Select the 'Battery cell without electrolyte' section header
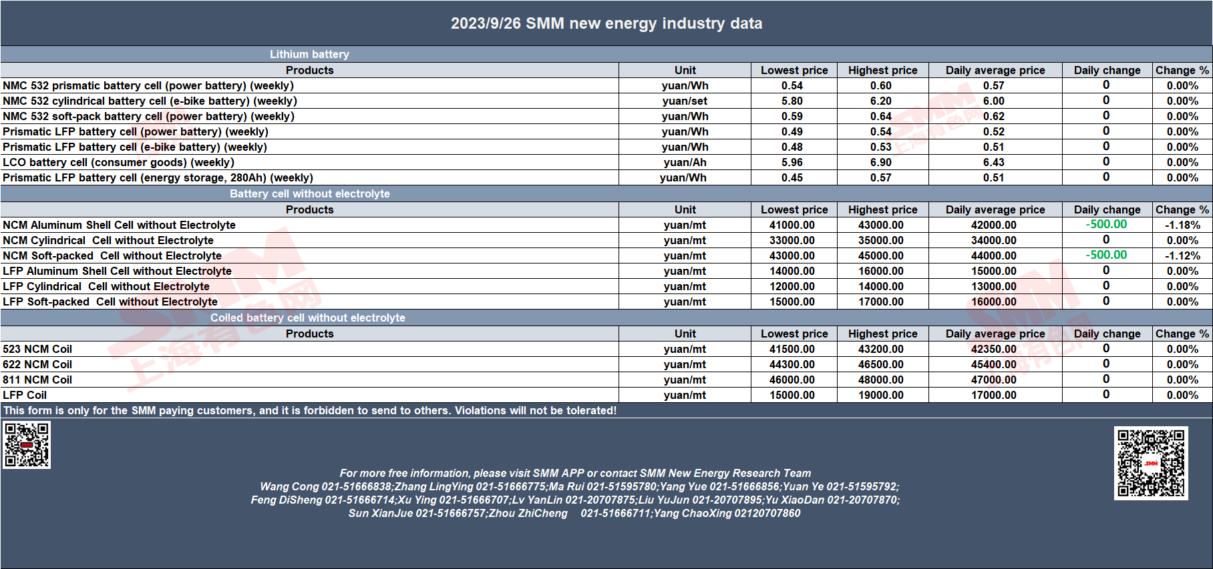The image size is (1213, 569). coord(310,193)
